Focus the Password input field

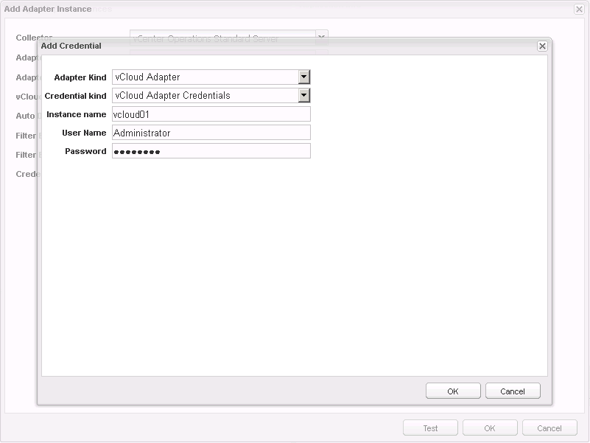(211, 151)
